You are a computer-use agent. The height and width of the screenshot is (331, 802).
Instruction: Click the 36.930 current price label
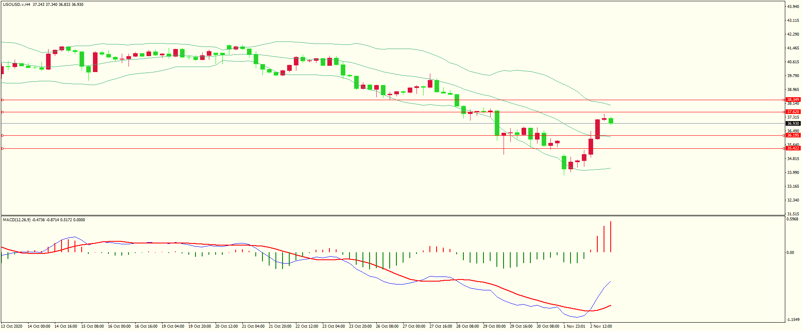click(793, 124)
